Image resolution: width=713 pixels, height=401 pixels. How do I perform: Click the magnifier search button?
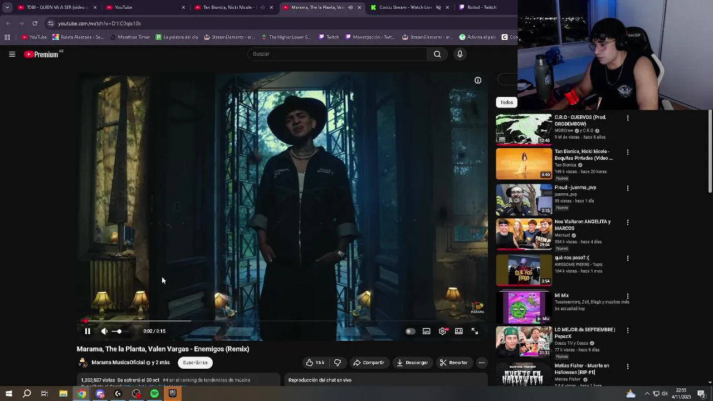point(437,54)
